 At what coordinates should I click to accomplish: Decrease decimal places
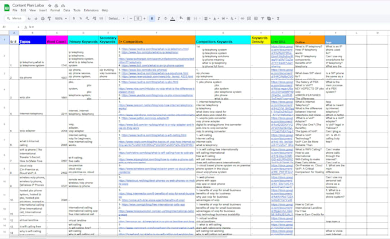(x=87, y=19)
